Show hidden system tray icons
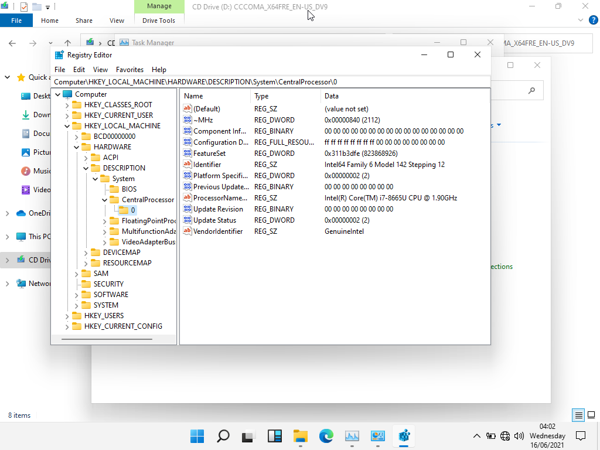Image resolution: width=600 pixels, height=450 pixels. coord(476,436)
